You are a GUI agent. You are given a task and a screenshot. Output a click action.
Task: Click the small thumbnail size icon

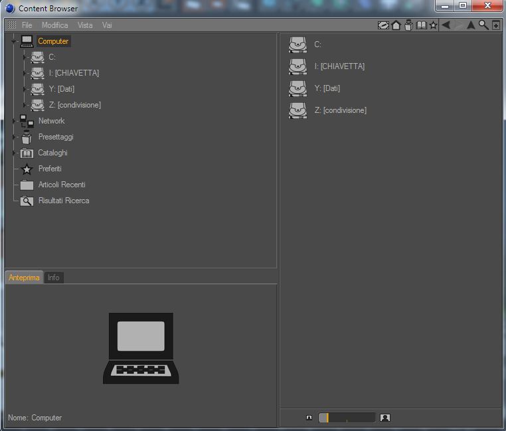tap(309, 418)
